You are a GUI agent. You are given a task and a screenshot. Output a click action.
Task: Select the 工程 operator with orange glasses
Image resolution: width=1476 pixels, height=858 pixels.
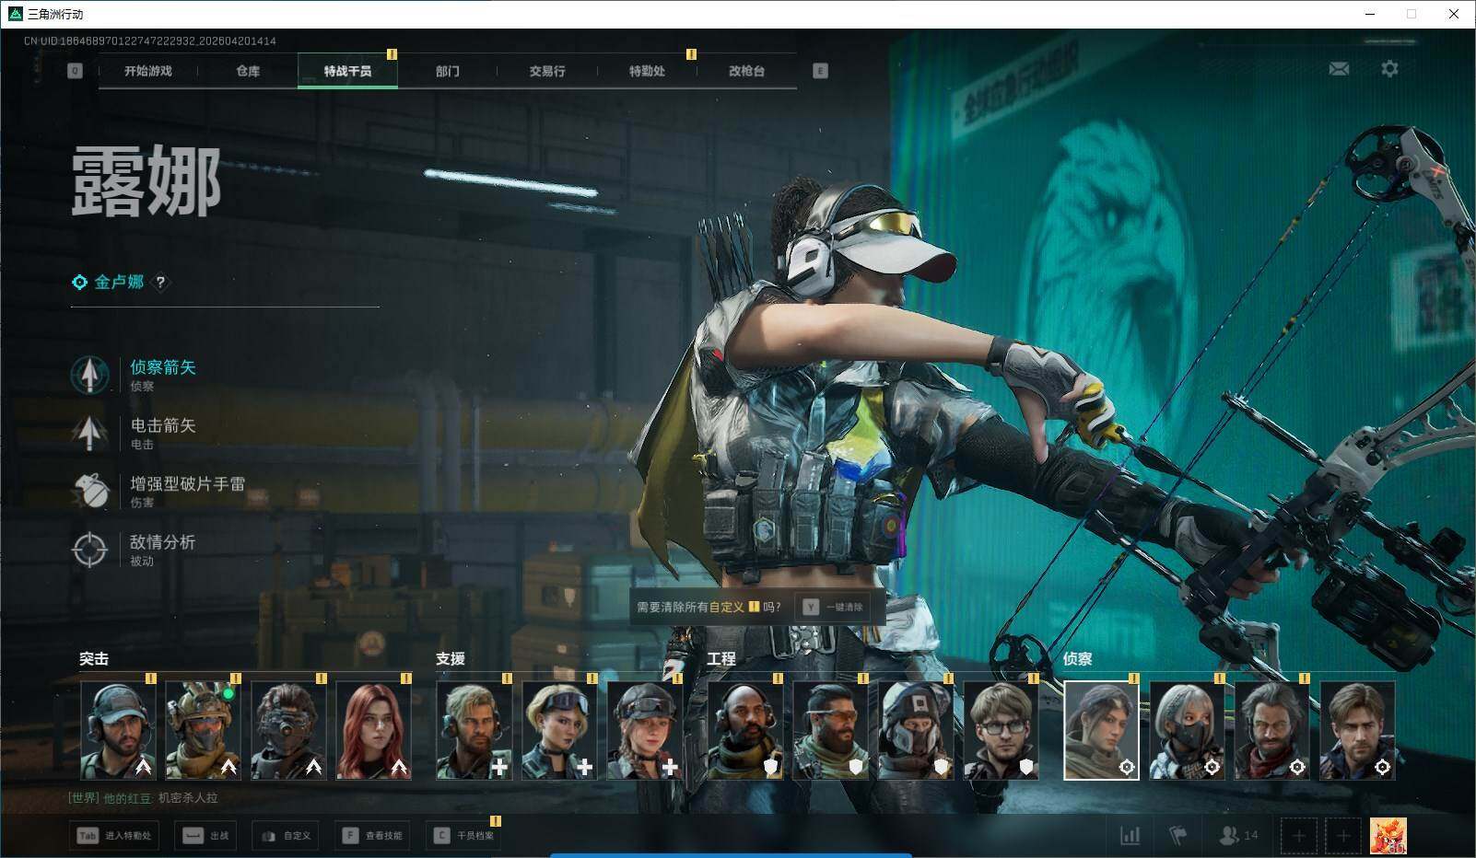(x=830, y=730)
